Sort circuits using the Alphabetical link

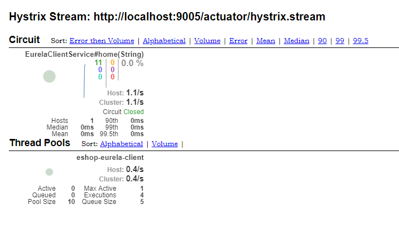click(x=164, y=41)
